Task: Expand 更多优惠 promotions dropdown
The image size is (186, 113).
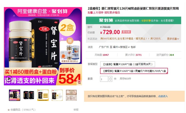Action: (x=173, y=39)
